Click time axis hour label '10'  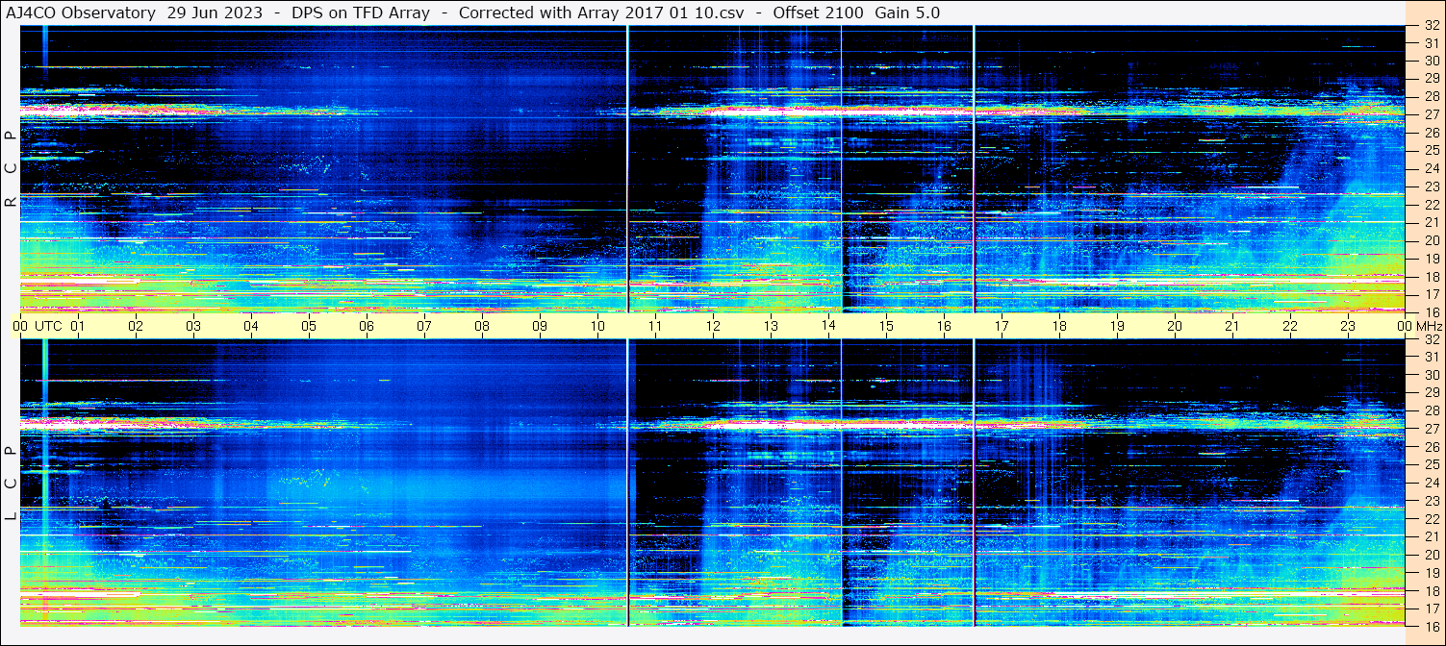(597, 326)
